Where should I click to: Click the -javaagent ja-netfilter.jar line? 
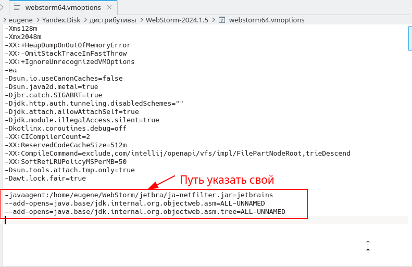tap(139, 195)
